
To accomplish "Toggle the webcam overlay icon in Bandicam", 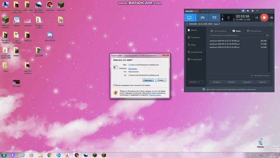I will pyautogui.click(x=228, y=18).
